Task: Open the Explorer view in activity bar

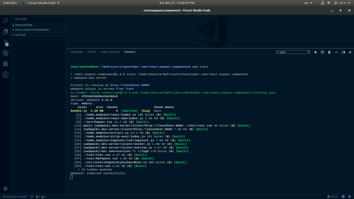Action: [x=5, y=32]
